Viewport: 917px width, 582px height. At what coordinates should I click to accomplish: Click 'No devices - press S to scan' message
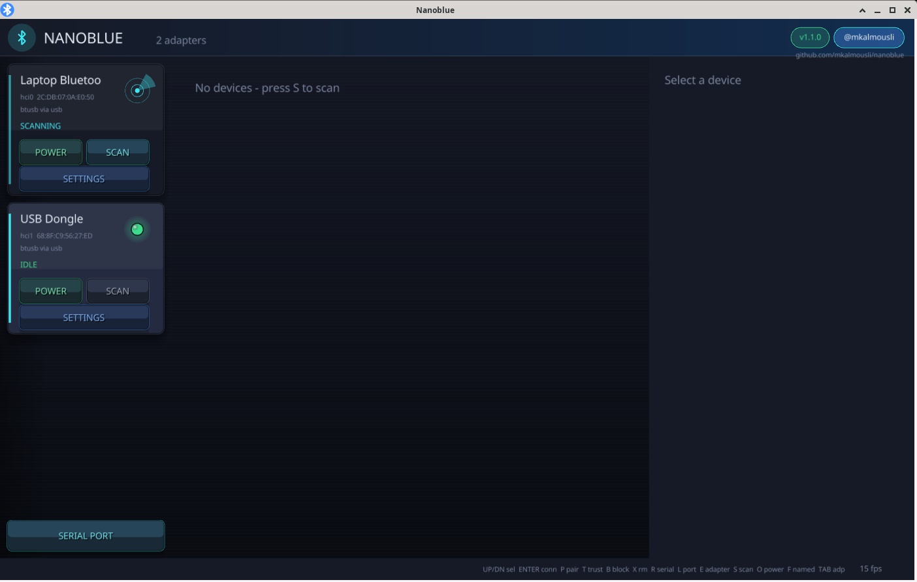[267, 88]
